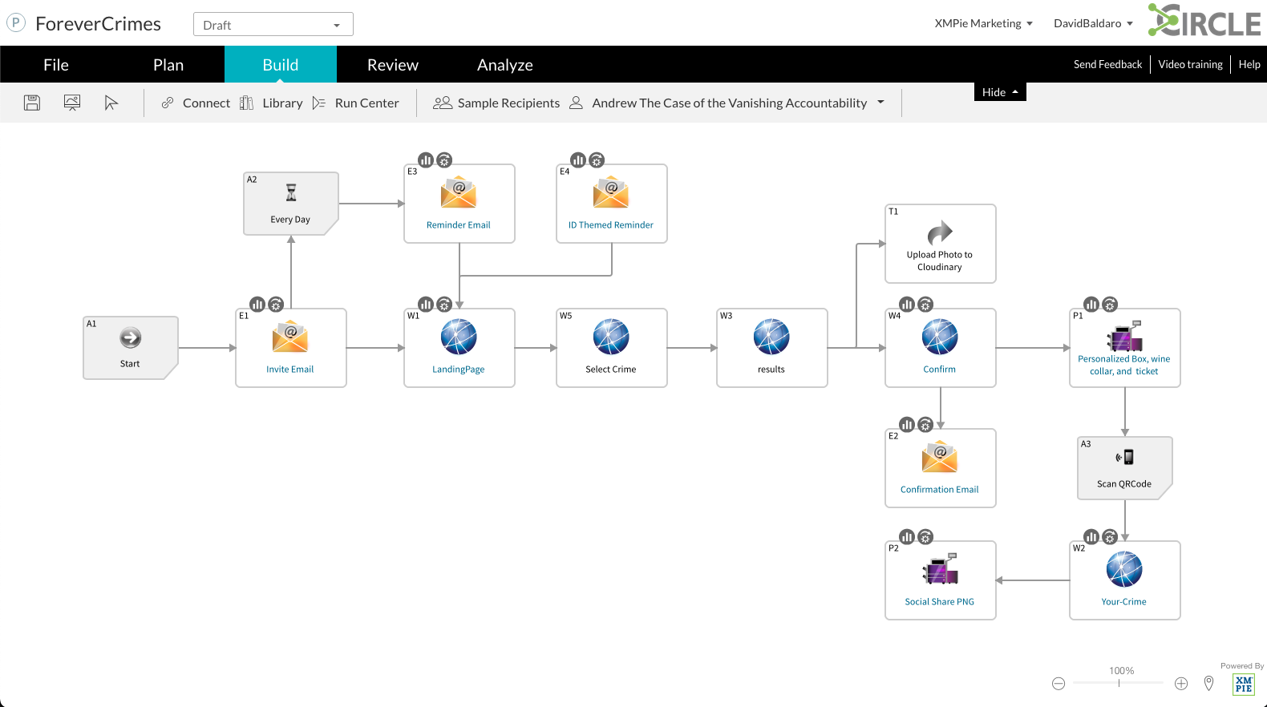Select the Scan QRCode node

click(1124, 468)
